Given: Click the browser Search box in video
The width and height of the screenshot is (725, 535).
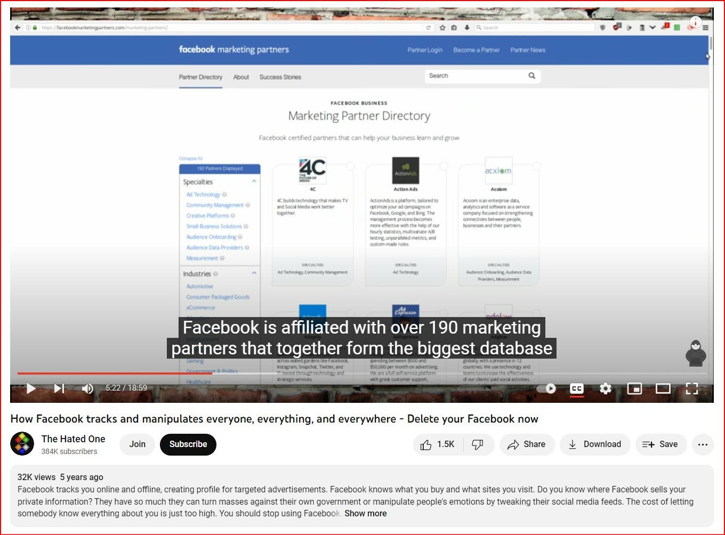Looking at the screenshot, I should click(534, 28).
